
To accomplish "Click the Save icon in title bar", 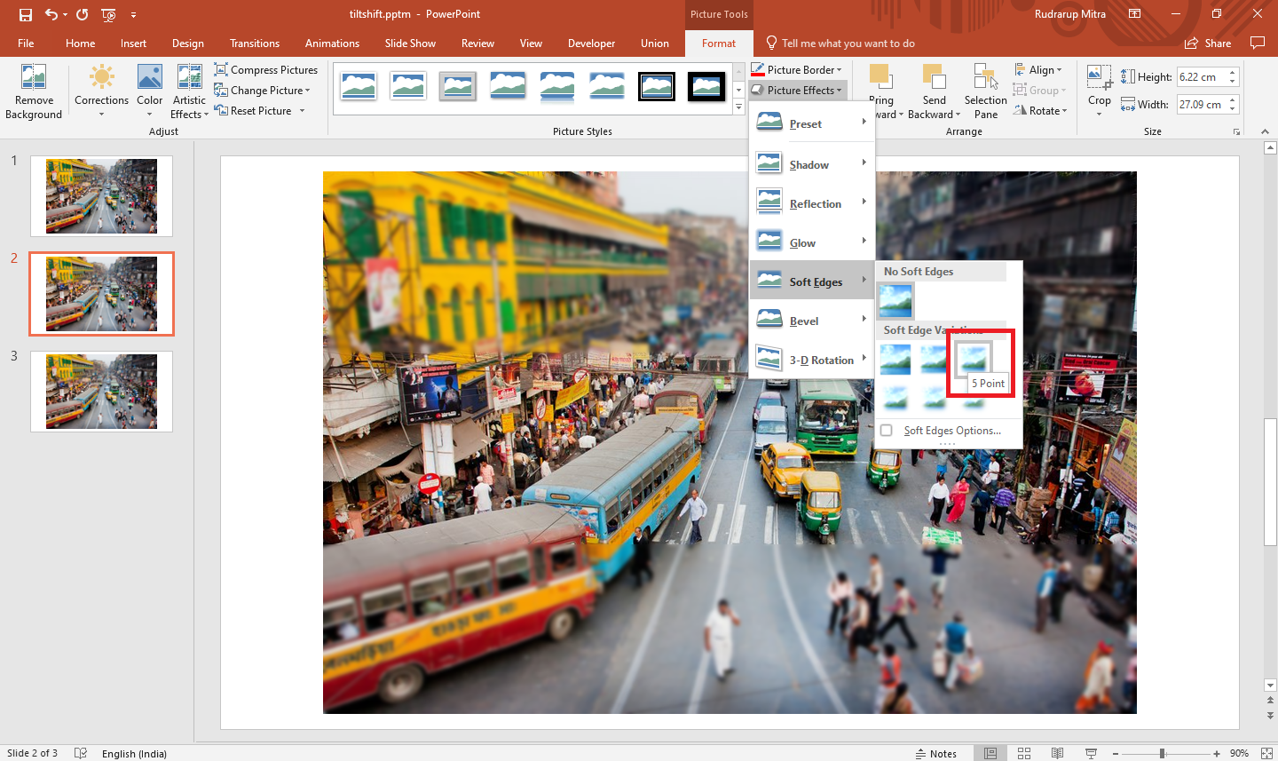I will (25, 14).
